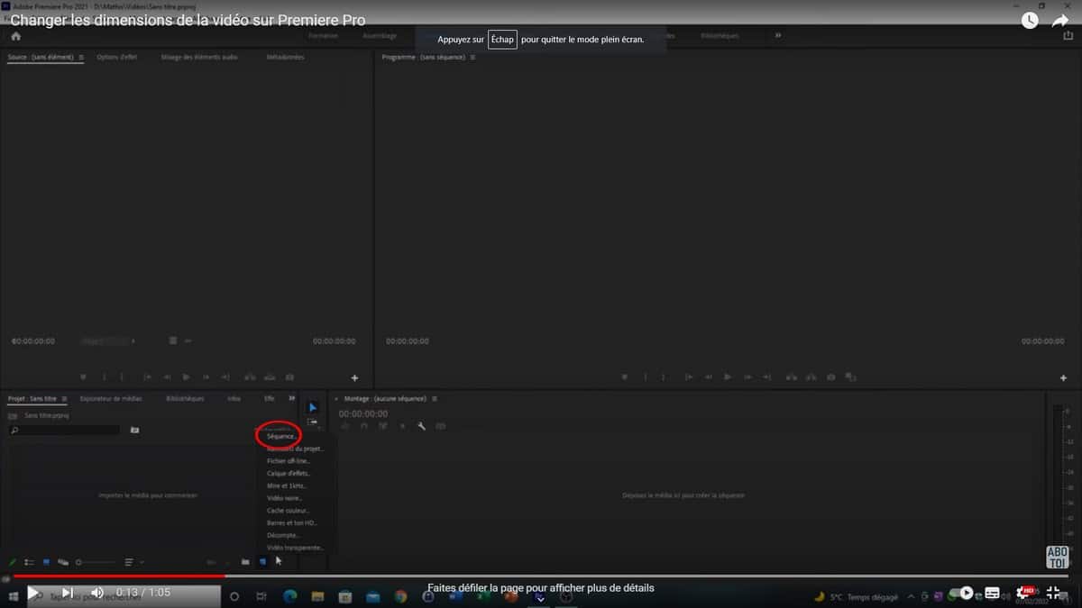Toggle the project read/write pencil lock
This screenshot has width=1082, height=608.
tap(13, 562)
